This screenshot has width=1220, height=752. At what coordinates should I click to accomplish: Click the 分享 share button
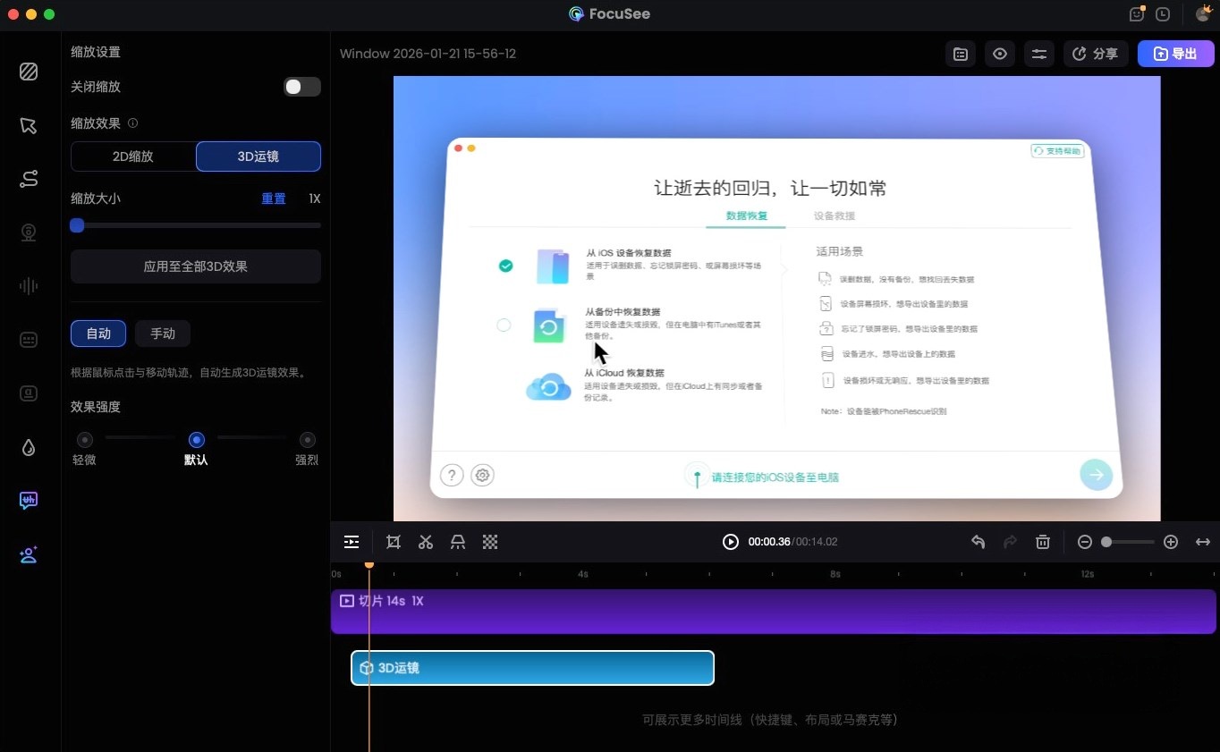pos(1096,54)
